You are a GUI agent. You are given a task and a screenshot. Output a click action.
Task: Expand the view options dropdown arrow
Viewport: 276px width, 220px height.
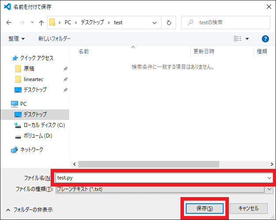[247, 39]
